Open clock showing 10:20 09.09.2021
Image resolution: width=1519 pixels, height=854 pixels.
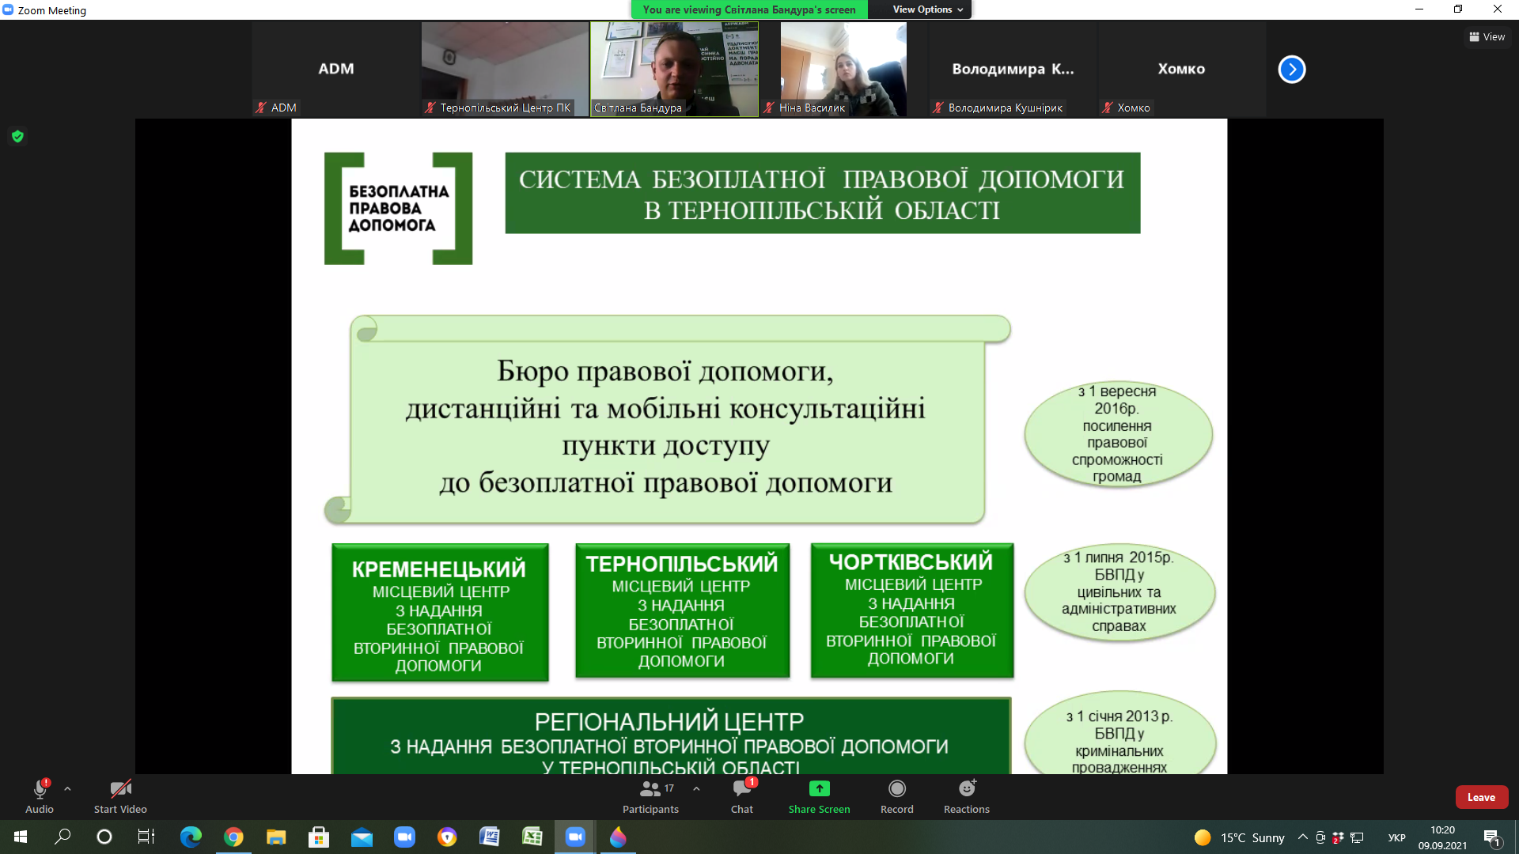pyautogui.click(x=1442, y=837)
